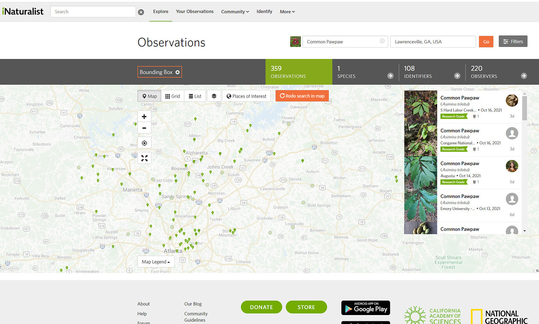Clear the Common Pawpaw species field
The image size is (539, 324).
coord(382,41)
